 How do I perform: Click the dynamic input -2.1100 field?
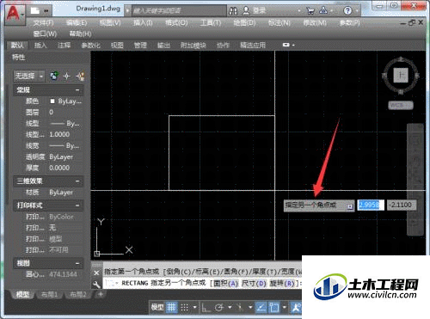(x=402, y=205)
